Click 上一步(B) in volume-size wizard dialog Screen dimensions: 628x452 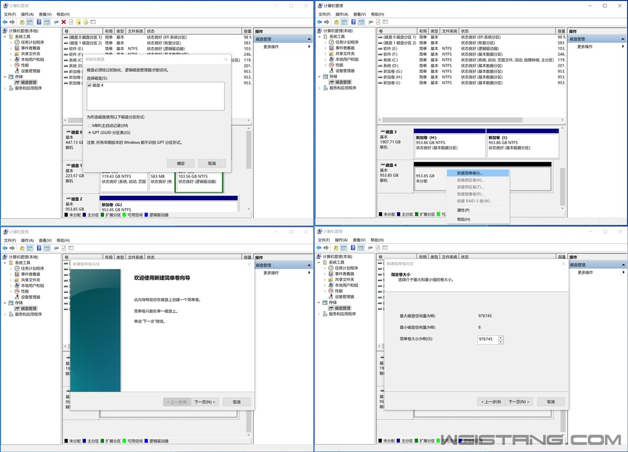pyautogui.click(x=491, y=402)
